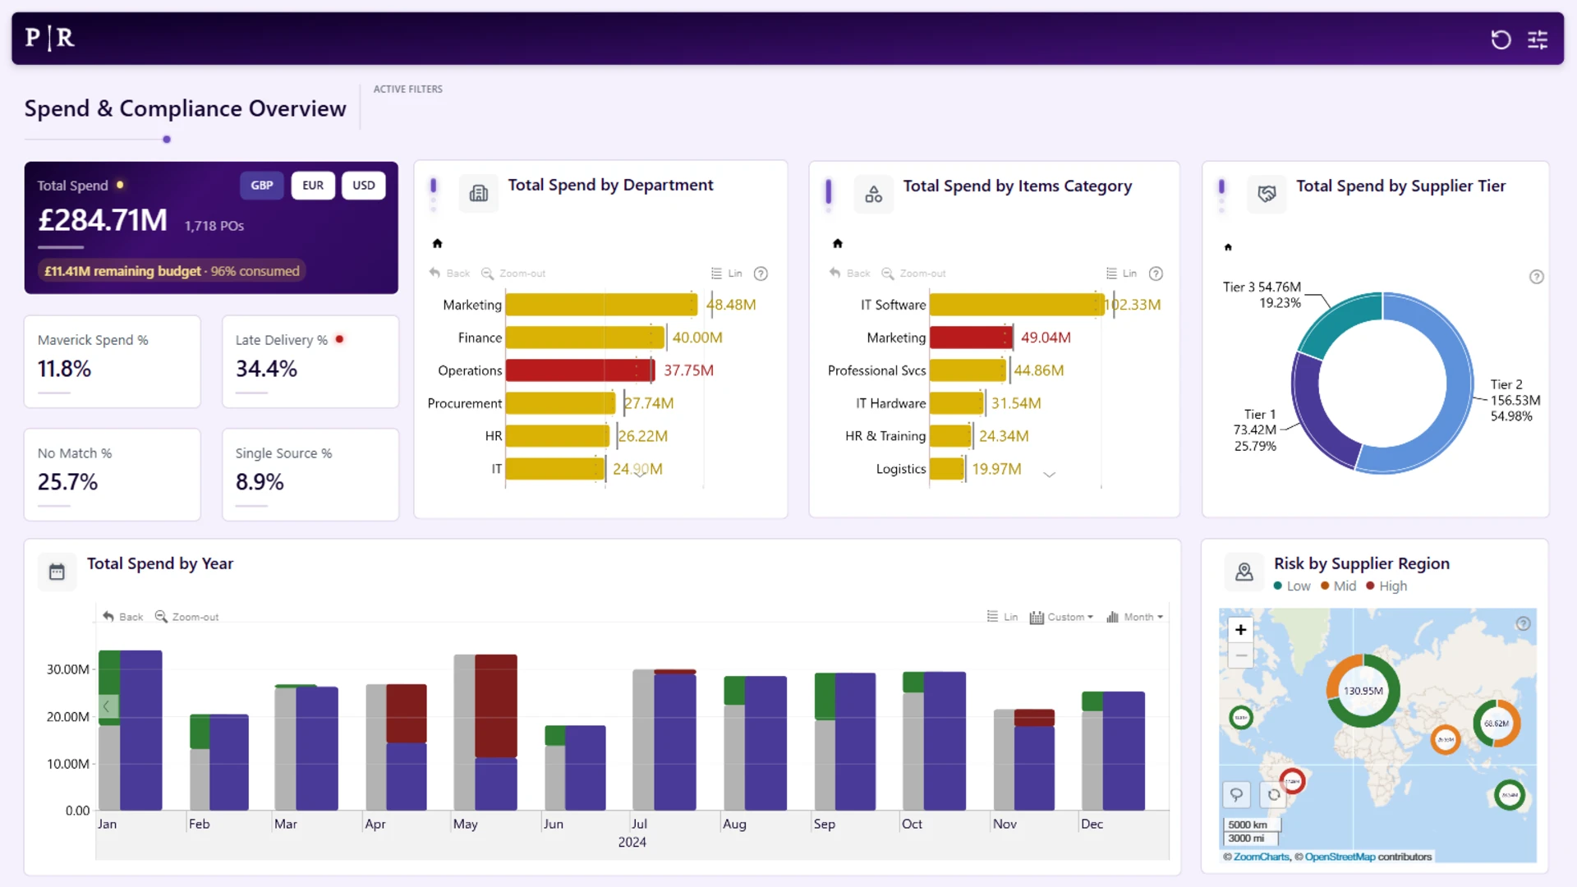Toggle the Mid risk legend item

(1338, 586)
